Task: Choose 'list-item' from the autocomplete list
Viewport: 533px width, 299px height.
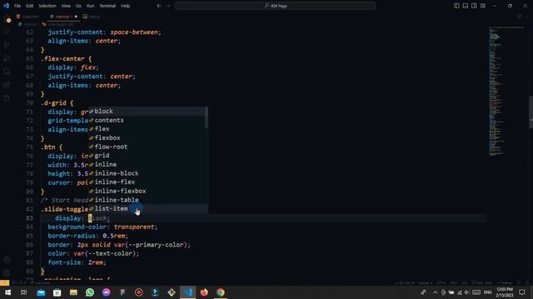Action: click(148, 208)
